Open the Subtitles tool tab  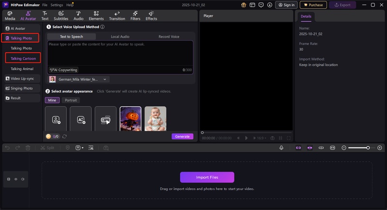(x=61, y=15)
